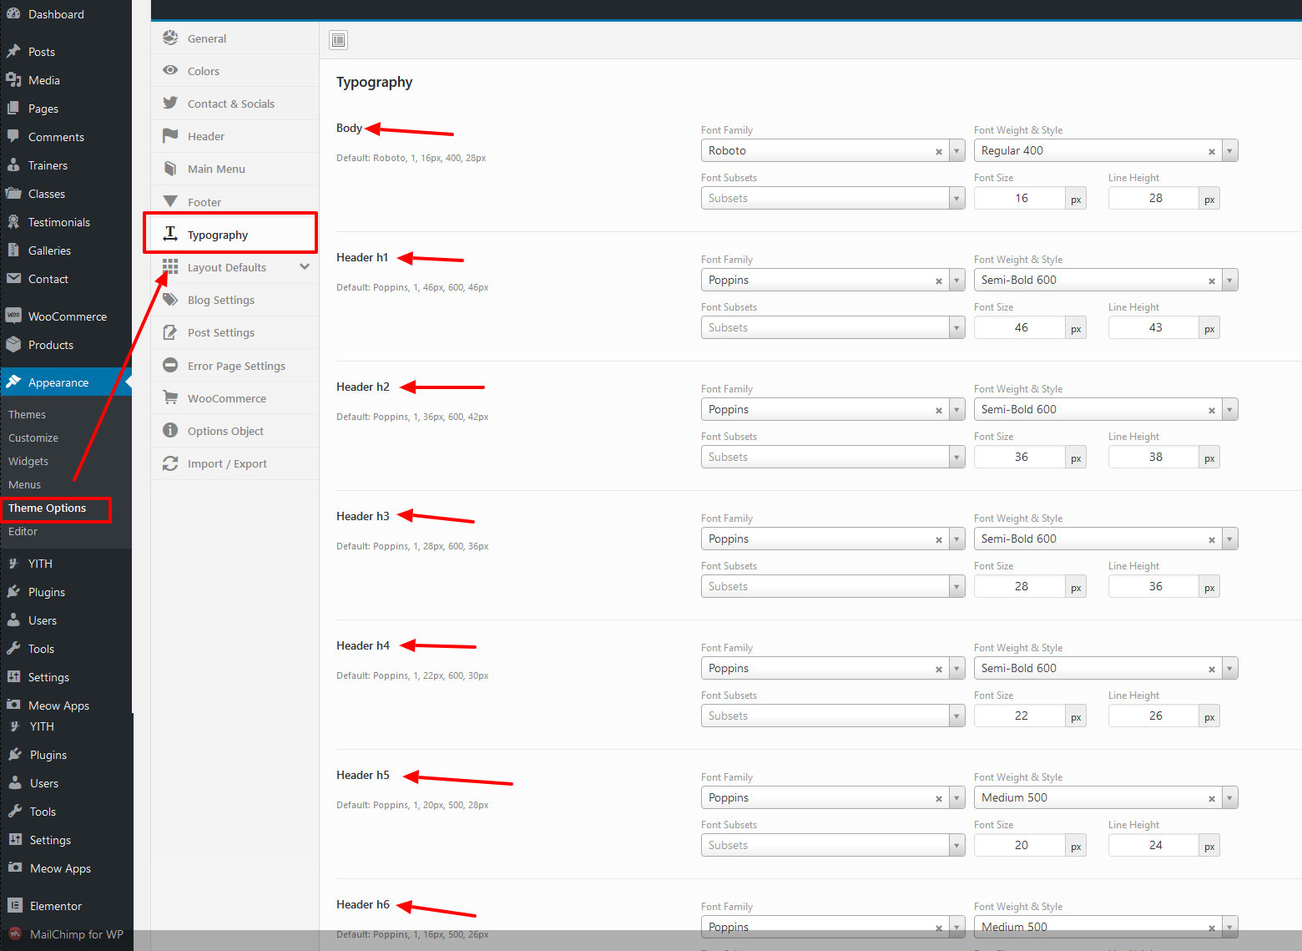Viewport: 1302px width, 951px height.
Task: Open the Main Menu options tab
Action: point(235,169)
